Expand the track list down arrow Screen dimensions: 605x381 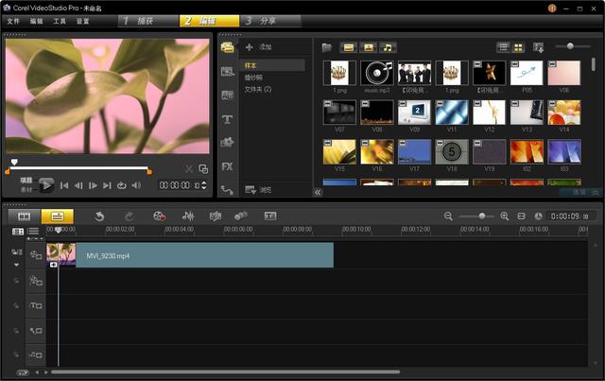tap(16, 265)
